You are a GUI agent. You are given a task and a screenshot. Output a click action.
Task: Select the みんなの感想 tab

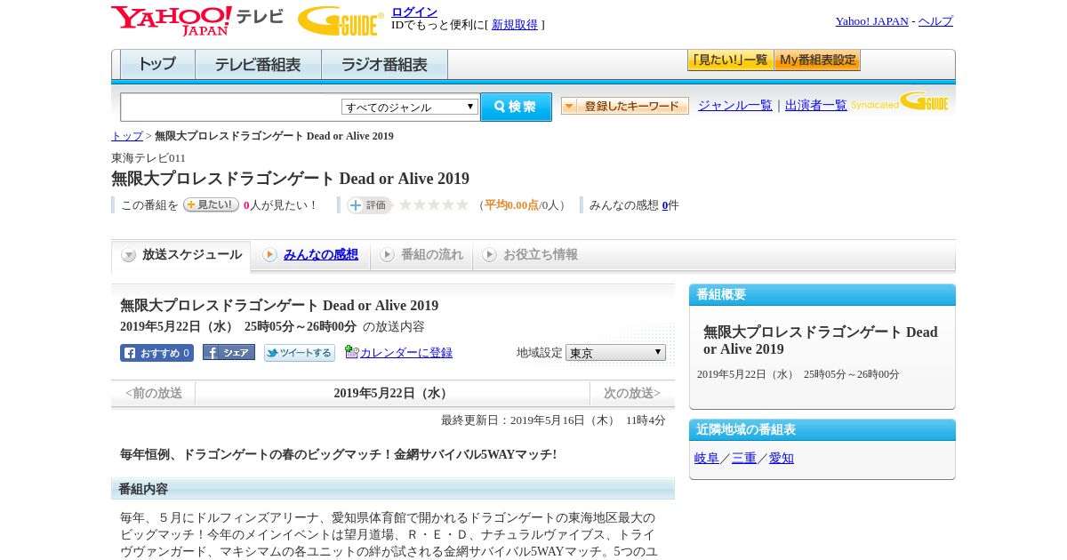coord(309,255)
